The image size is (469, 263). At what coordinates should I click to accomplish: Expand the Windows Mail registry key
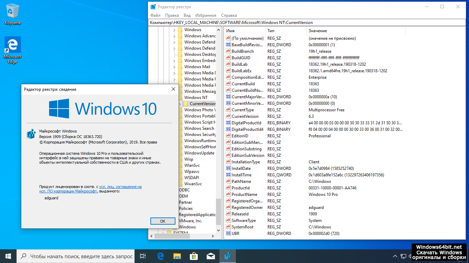[174, 67]
